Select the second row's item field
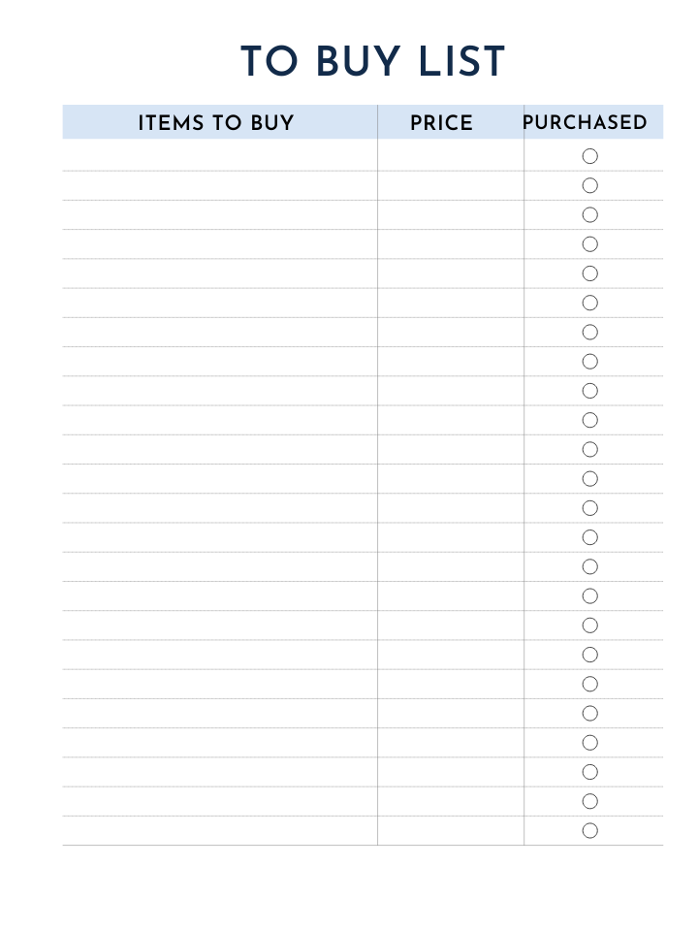 220,185
